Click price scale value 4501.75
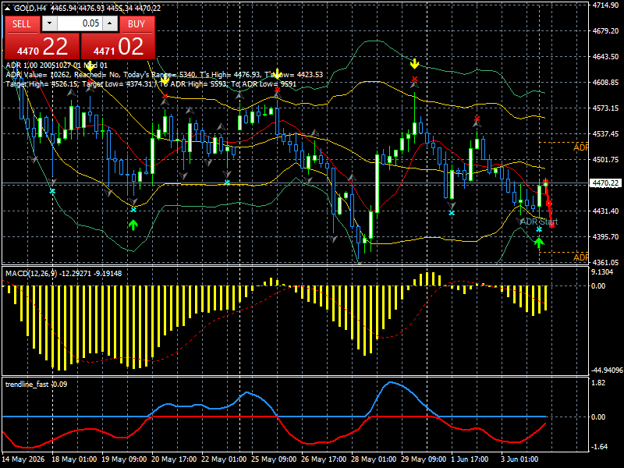This screenshot has height=468, width=624. coord(606,160)
